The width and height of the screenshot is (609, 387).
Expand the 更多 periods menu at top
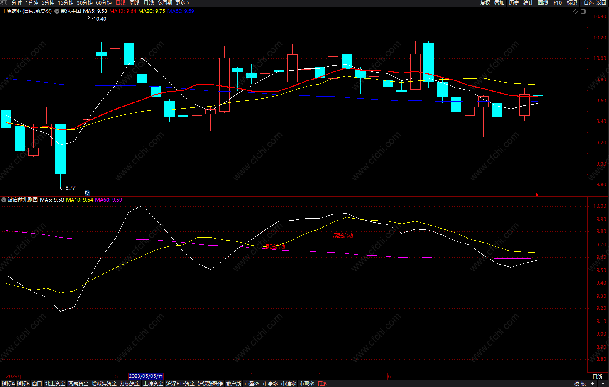tap(182, 3)
